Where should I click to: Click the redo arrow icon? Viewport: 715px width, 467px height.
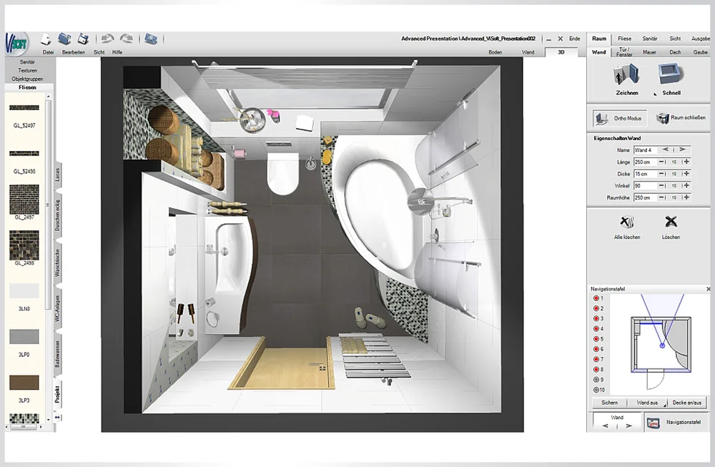tap(126, 39)
